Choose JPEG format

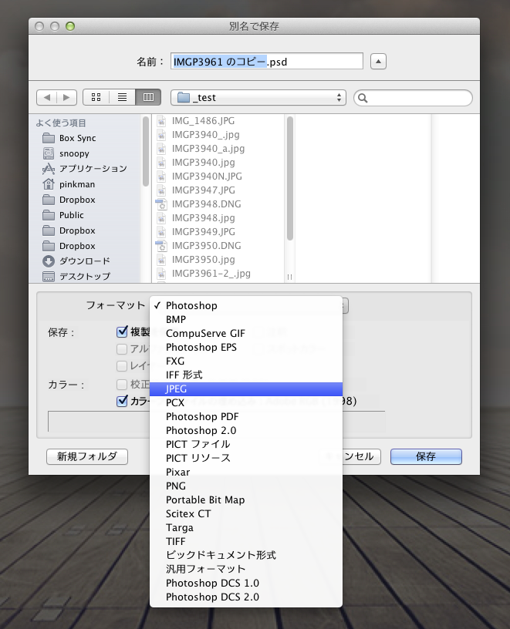pos(246,389)
